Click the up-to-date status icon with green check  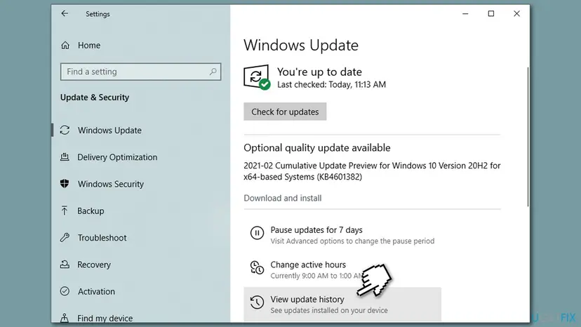click(257, 77)
